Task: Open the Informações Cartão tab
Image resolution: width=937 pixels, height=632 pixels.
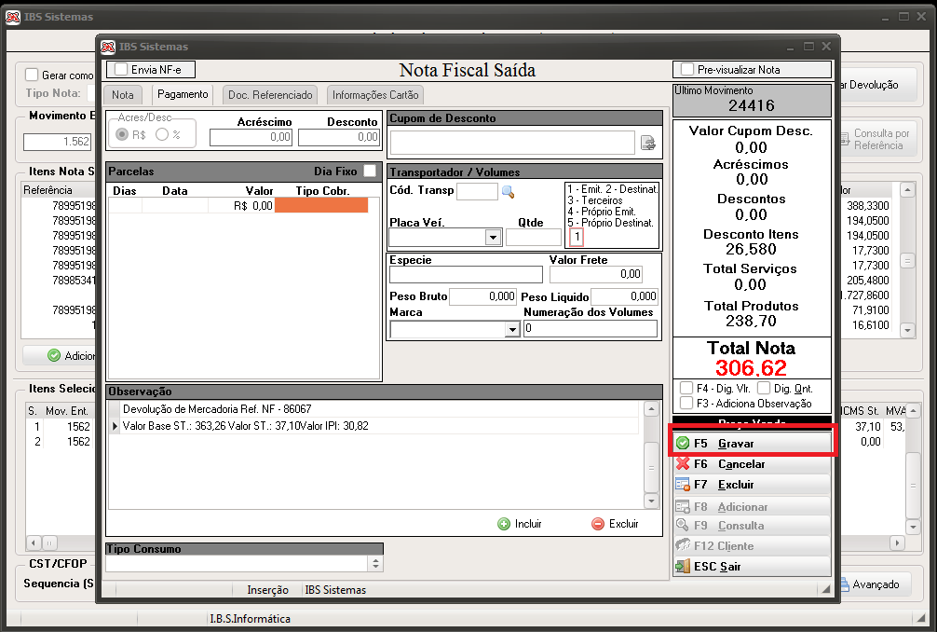Action: 375,94
